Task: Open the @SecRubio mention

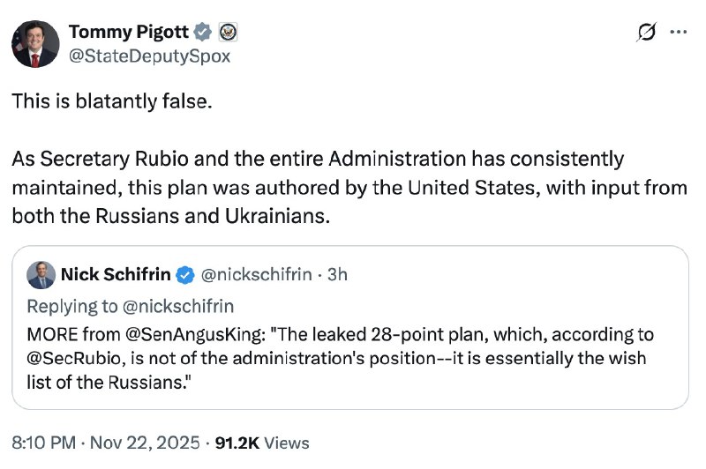Action: click(x=74, y=359)
